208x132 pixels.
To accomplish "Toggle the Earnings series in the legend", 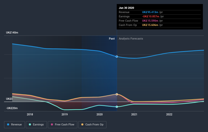I will click(x=36, y=125).
